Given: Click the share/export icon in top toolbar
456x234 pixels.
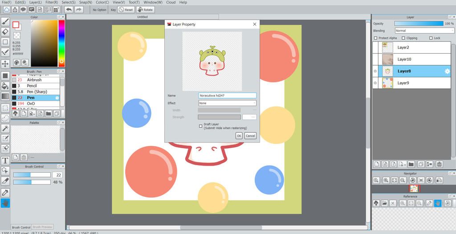Looking at the screenshot, I should [x=15, y=10].
